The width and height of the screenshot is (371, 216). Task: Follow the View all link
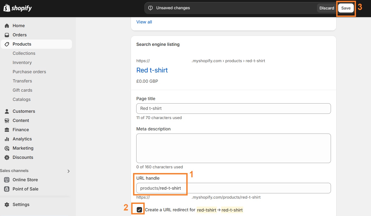tap(144, 22)
